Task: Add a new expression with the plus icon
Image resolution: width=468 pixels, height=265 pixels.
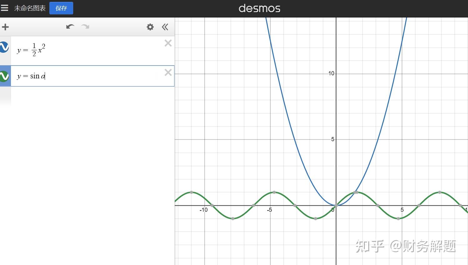Action: [x=5, y=27]
